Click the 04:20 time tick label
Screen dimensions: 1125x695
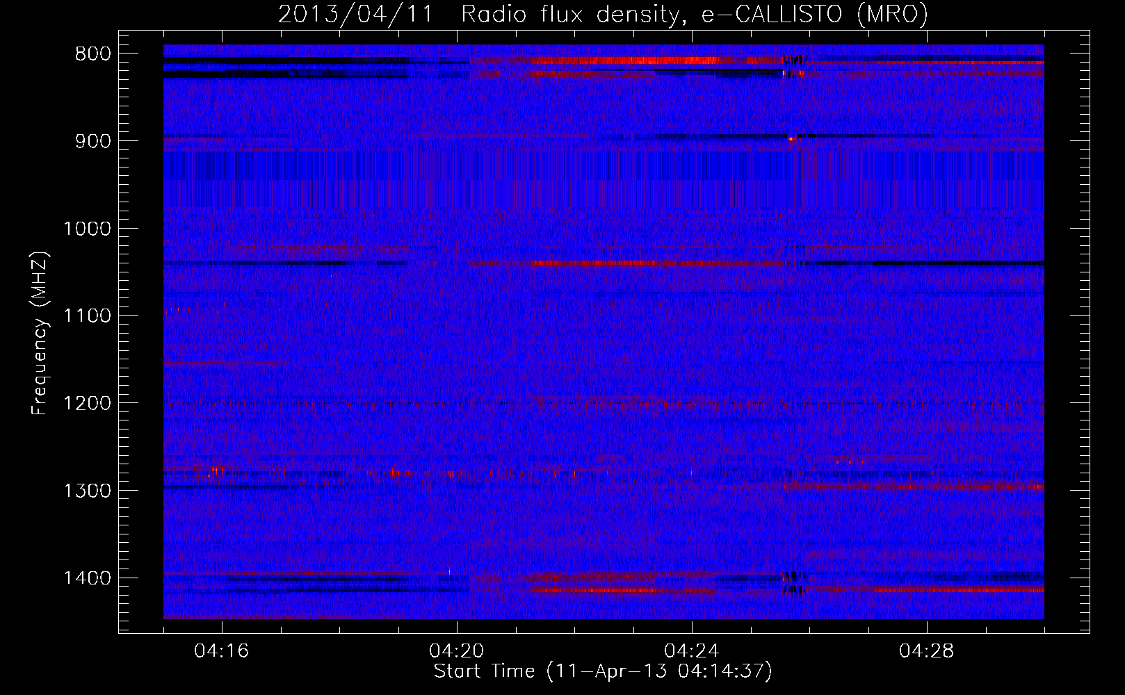457,651
